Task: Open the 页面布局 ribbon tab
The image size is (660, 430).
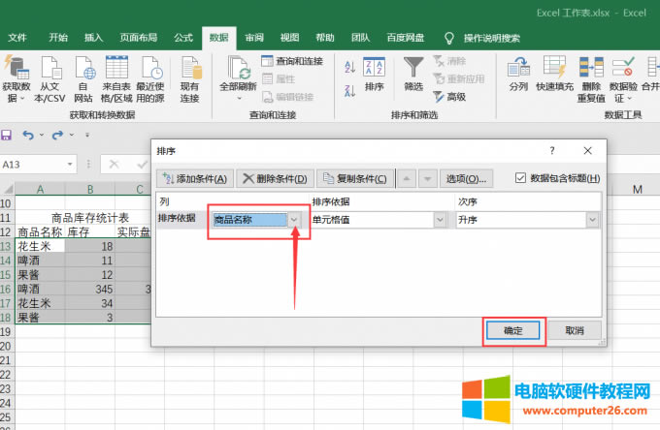Action: click(139, 38)
